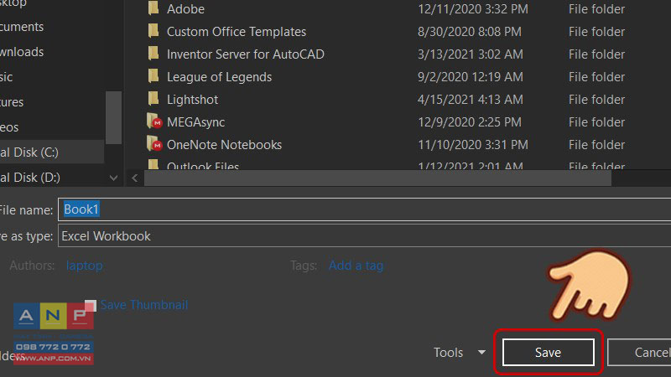Screen dimensions: 671x377
Task: Open the Tools dropdown arrow
Action: click(481, 352)
